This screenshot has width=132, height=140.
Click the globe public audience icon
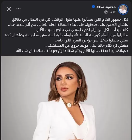[x=106, y=12]
